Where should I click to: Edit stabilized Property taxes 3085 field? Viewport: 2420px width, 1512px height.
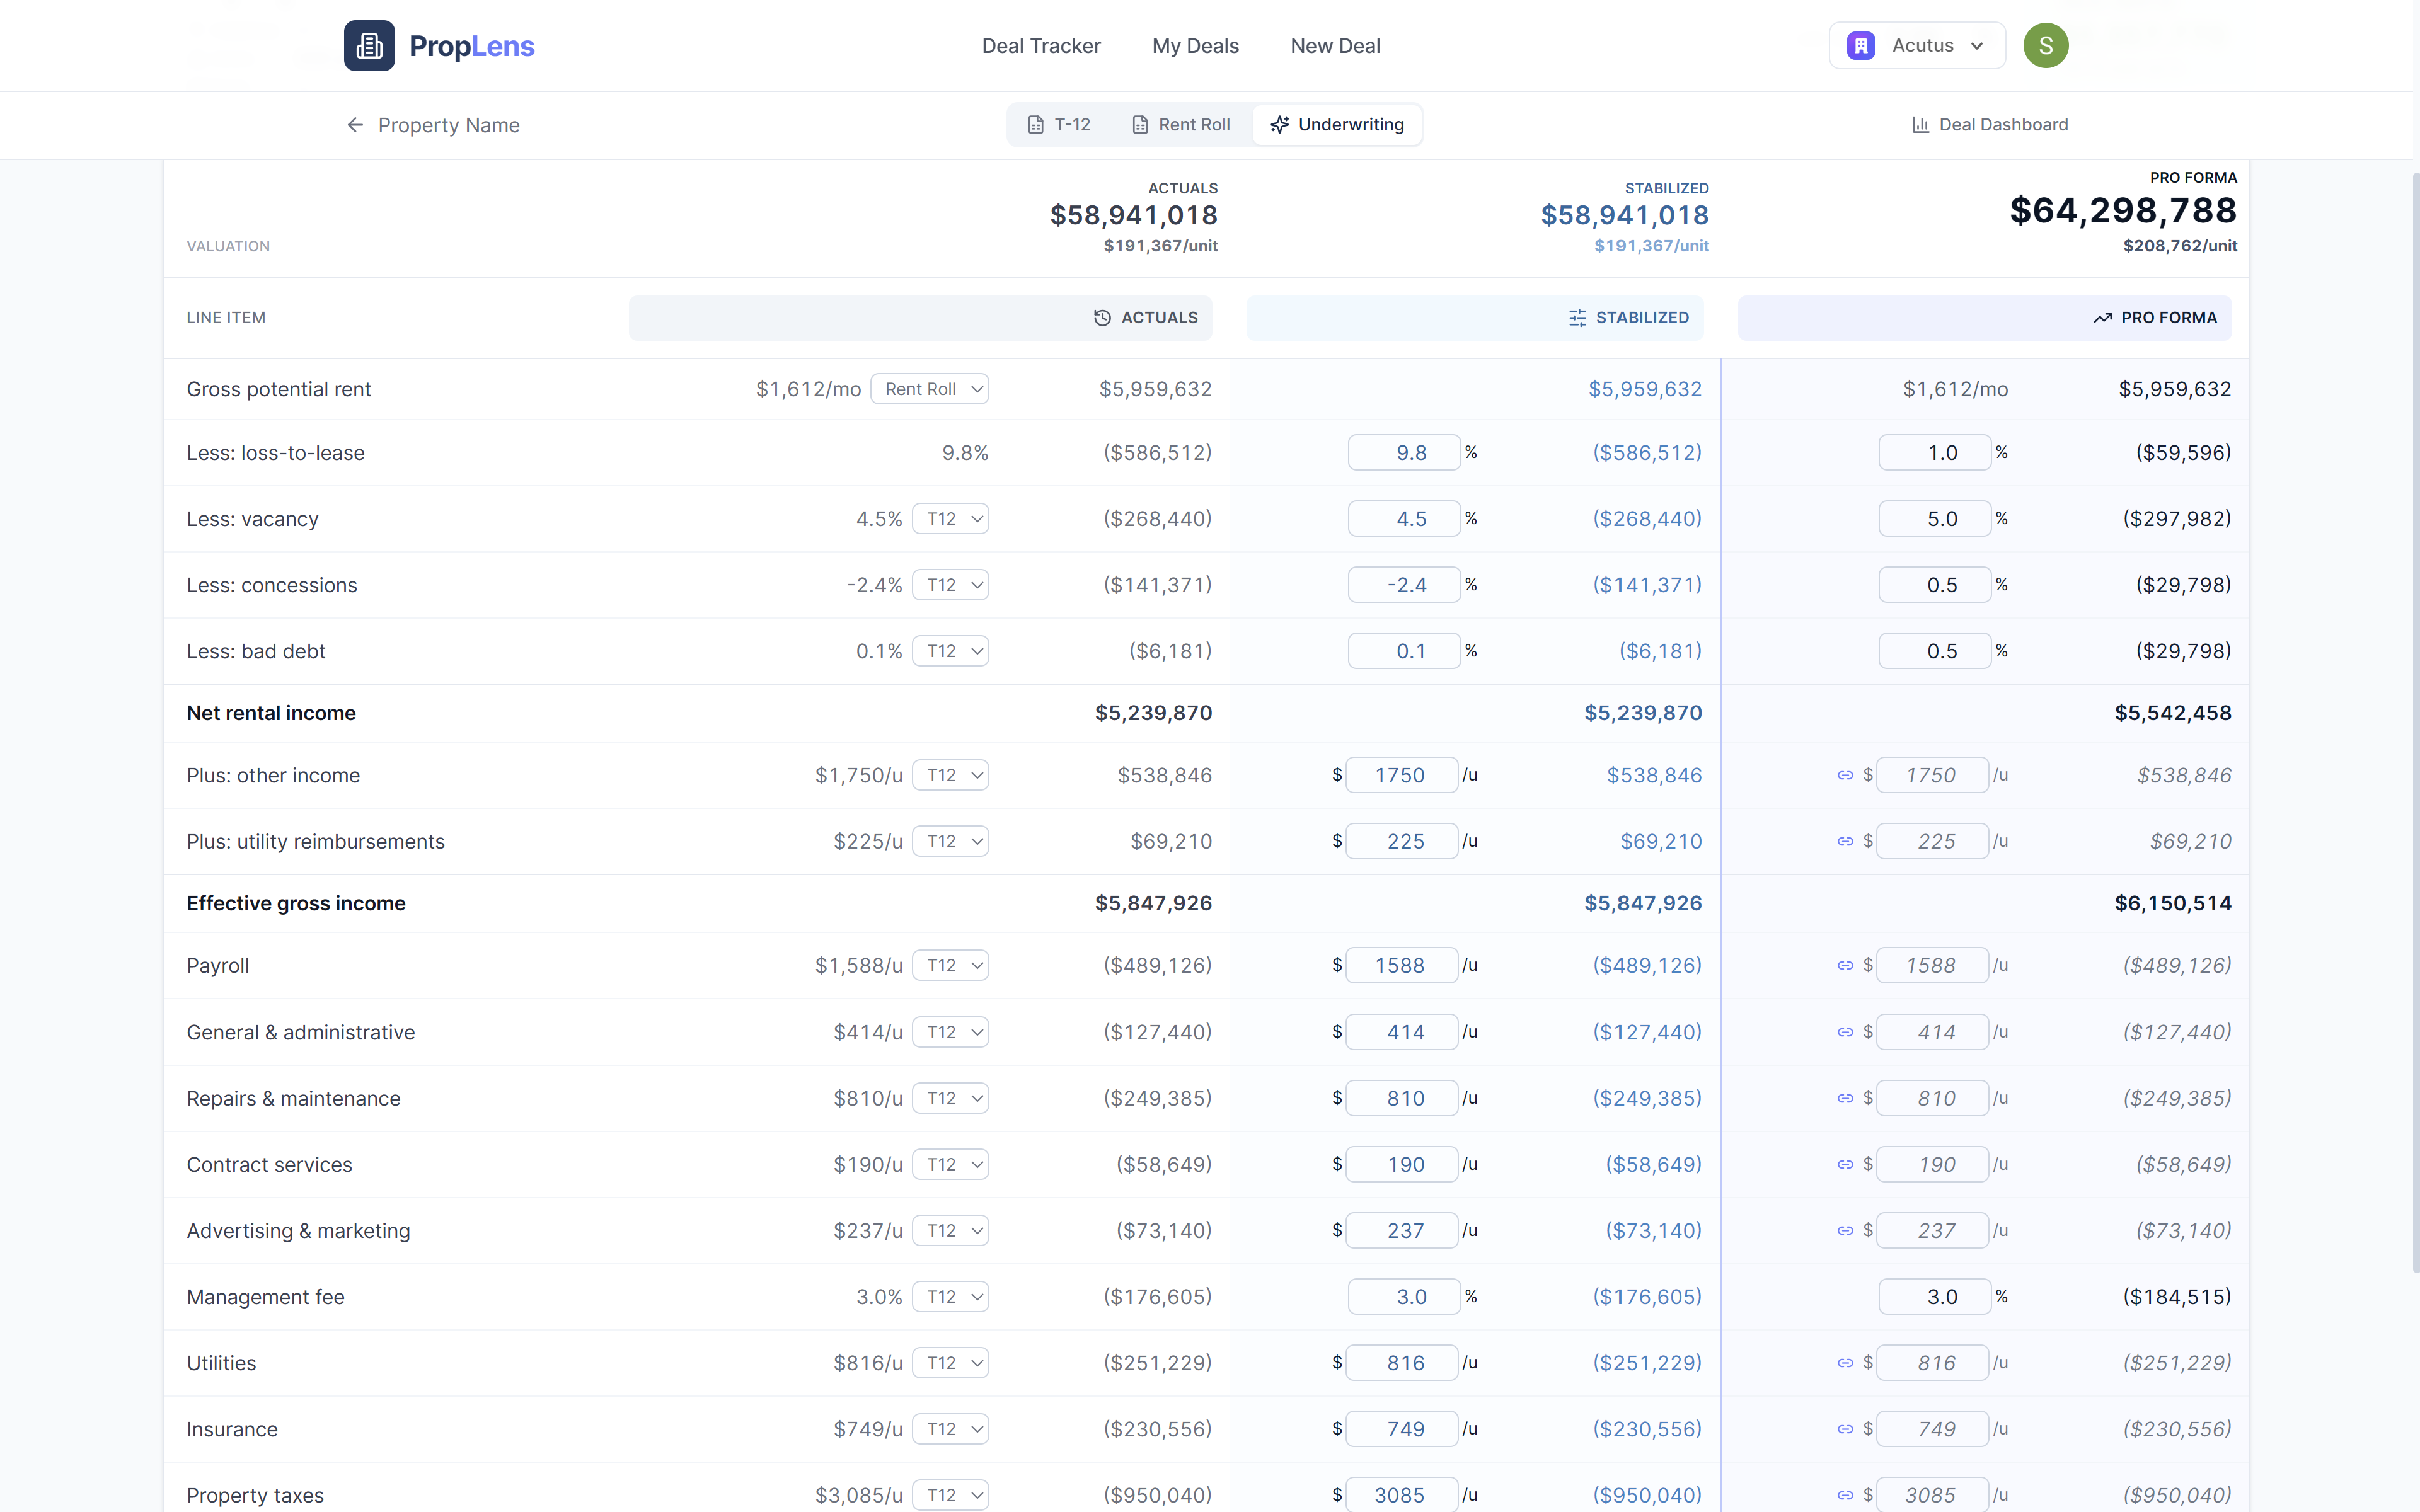tap(1402, 1494)
